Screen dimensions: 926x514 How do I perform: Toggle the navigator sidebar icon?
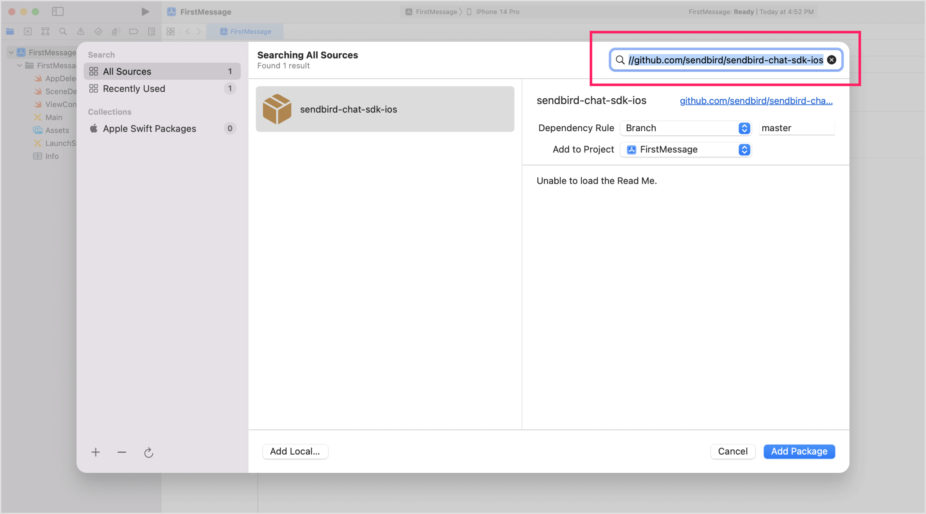[x=58, y=12]
